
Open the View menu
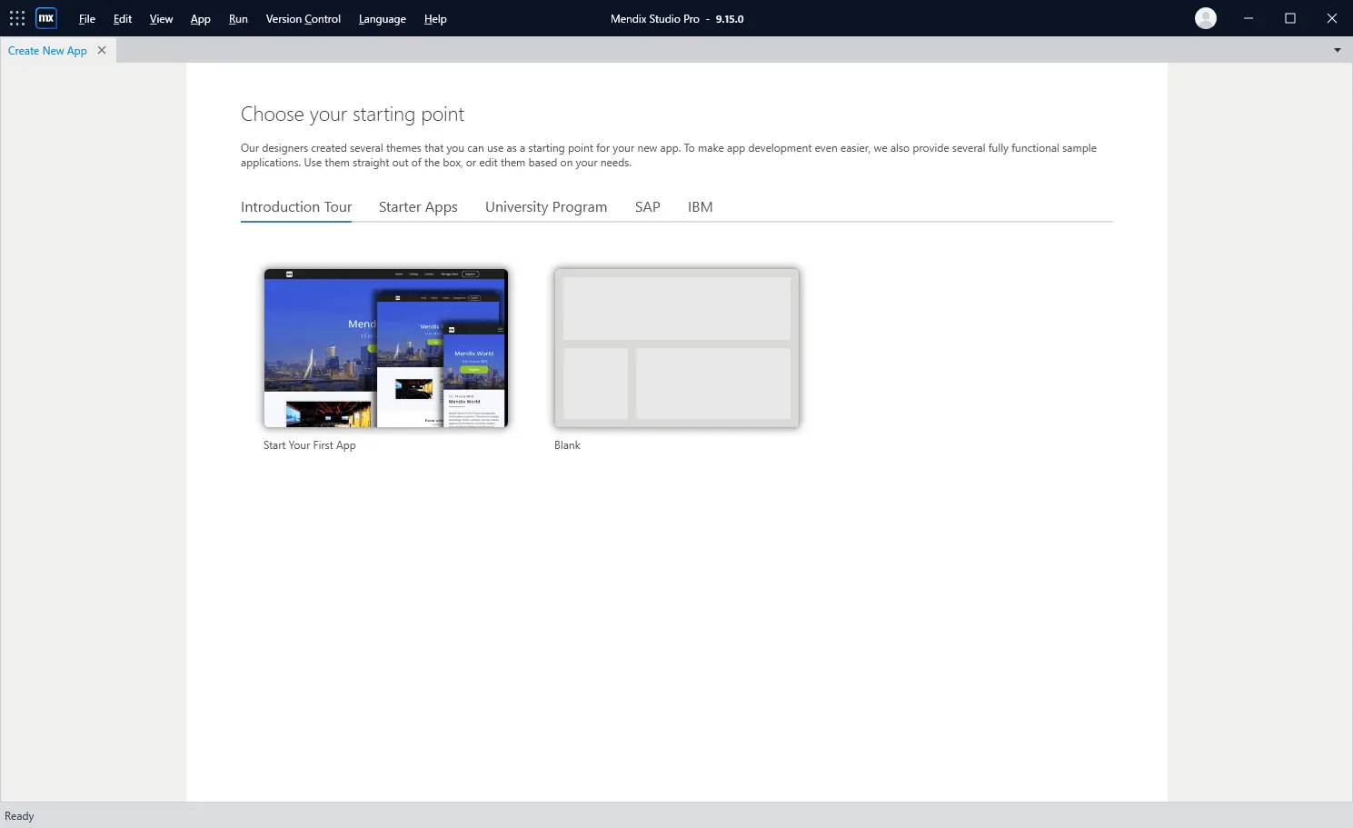coord(161,19)
